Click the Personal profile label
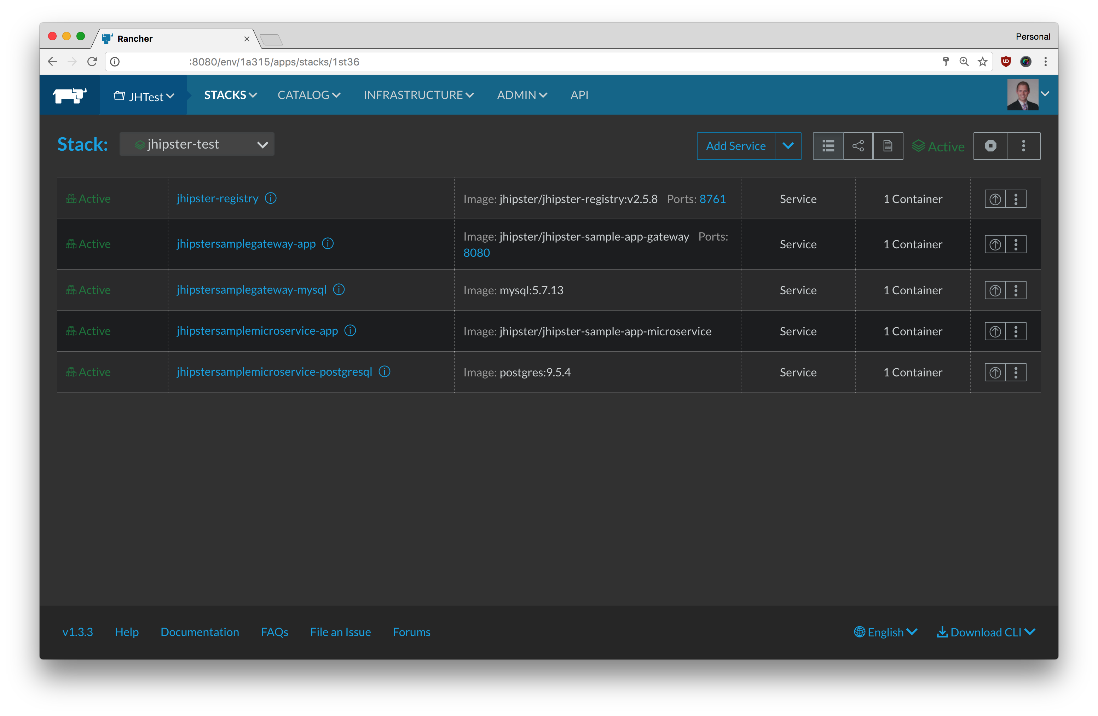 tap(1033, 37)
